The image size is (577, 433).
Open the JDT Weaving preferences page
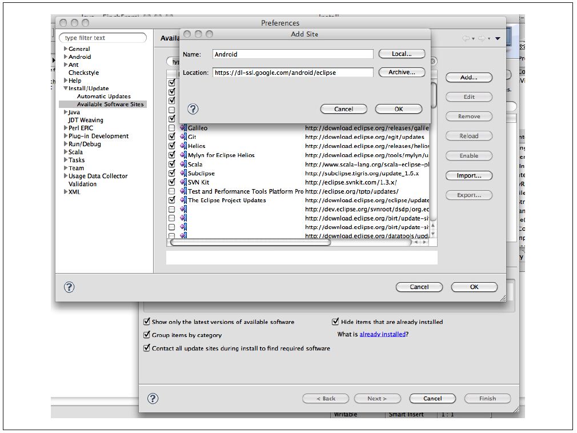coord(86,120)
